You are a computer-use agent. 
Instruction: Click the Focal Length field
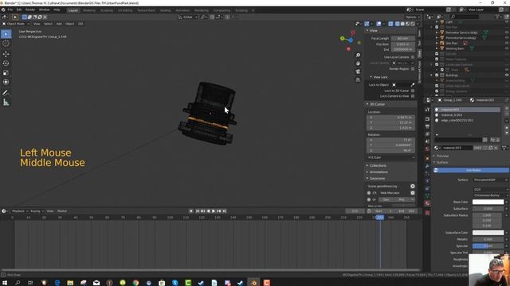tap(403, 39)
